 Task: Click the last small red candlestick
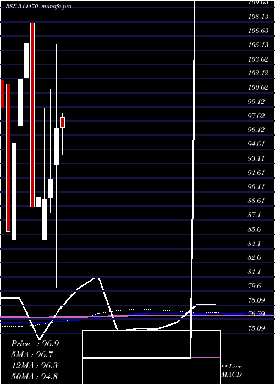[x=63, y=122]
